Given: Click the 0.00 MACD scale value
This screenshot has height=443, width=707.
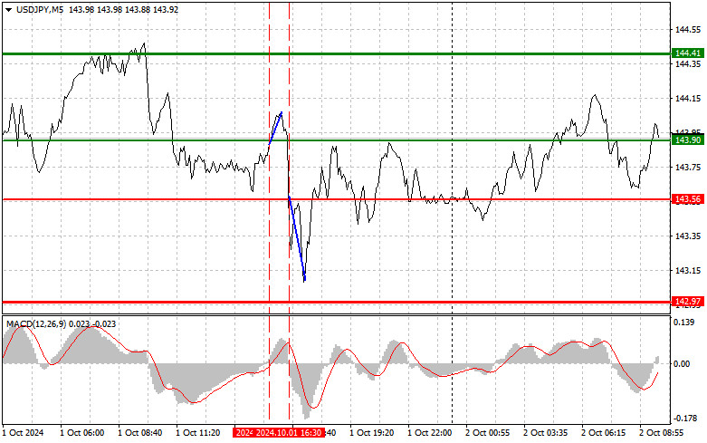Looking at the screenshot, I should [x=682, y=363].
